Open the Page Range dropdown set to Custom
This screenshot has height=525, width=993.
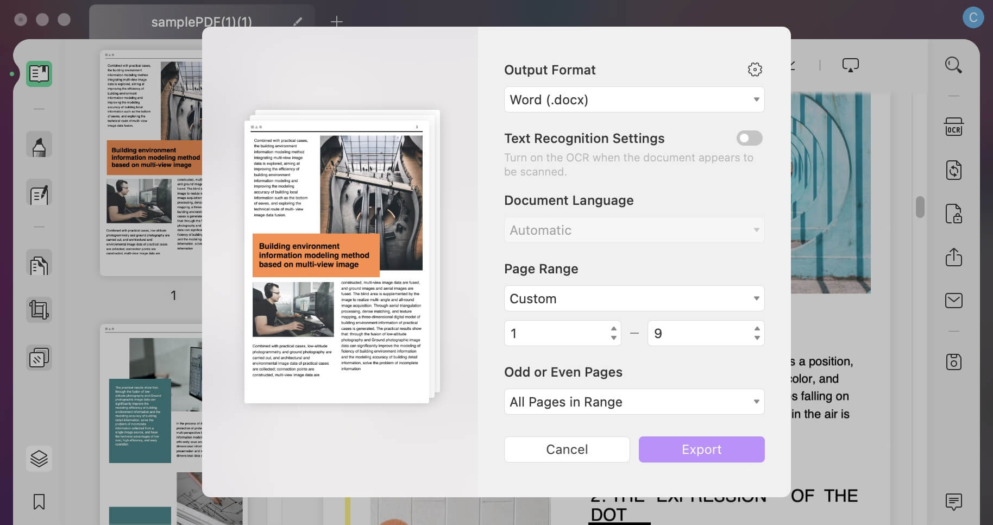(633, 298)
